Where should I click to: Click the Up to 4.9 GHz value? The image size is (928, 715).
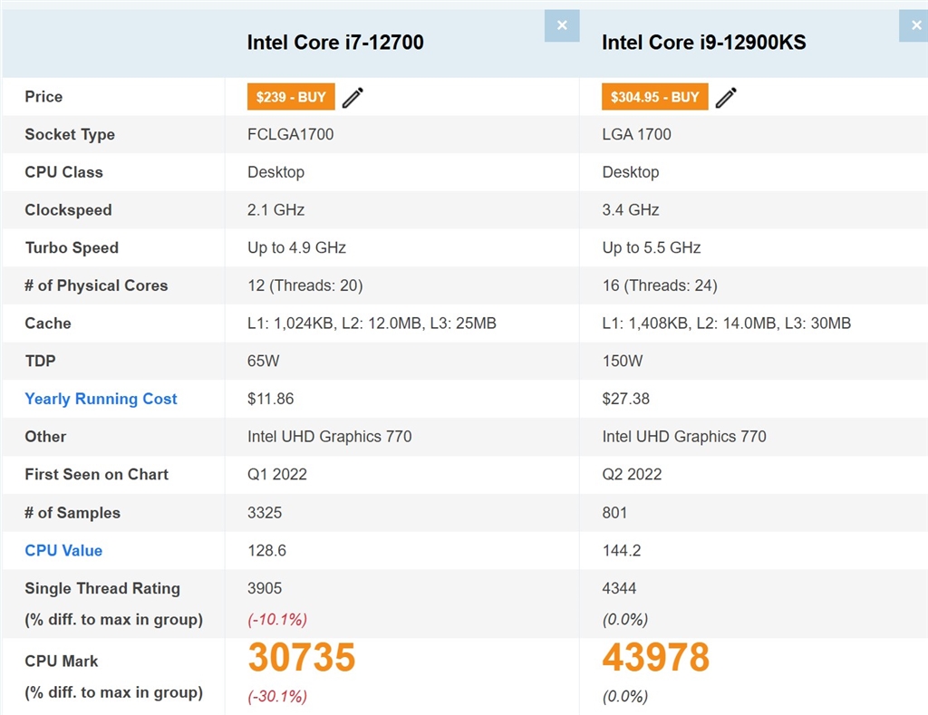click(296, 247)
